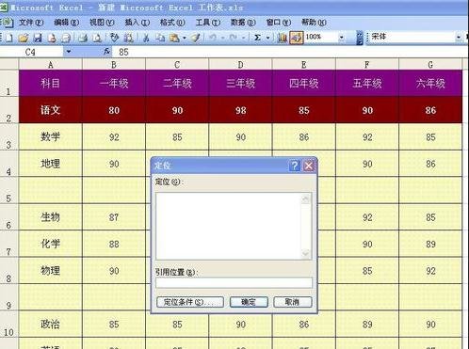Image resolution: width=469 pixels, height=349 pixels.
Task: Save the workbook with the floppy disk icon
Action: (x=38, y=38)
